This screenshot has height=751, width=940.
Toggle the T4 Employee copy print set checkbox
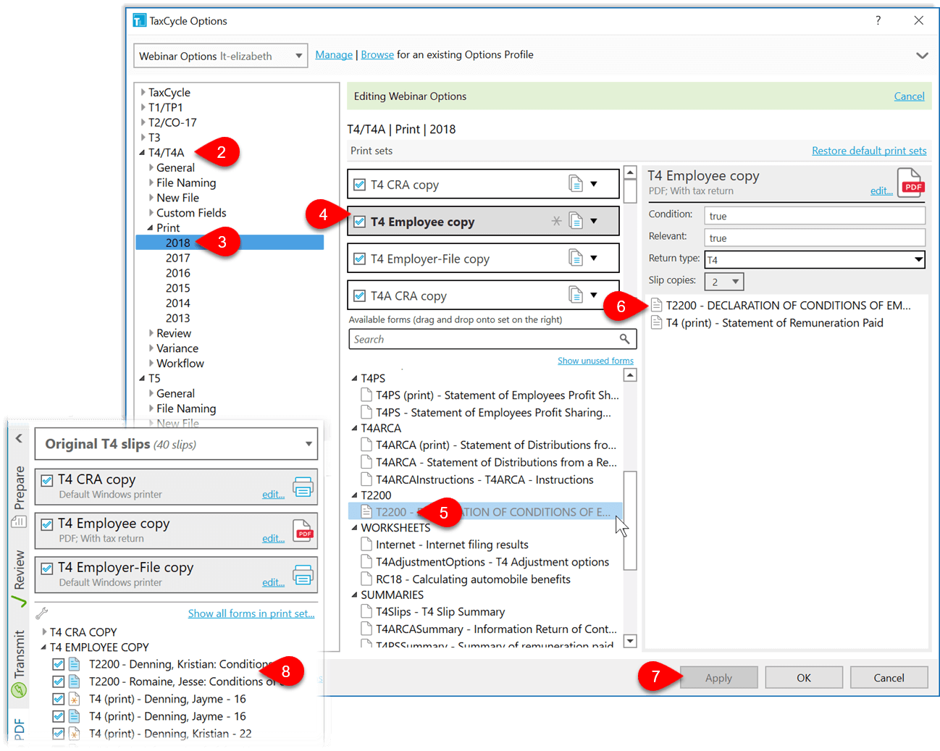point(359,222)
